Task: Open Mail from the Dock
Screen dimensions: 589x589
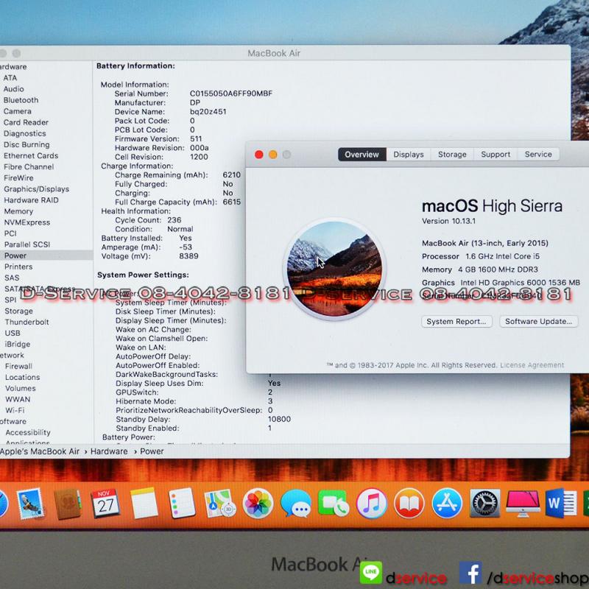Action: (30, 504)
